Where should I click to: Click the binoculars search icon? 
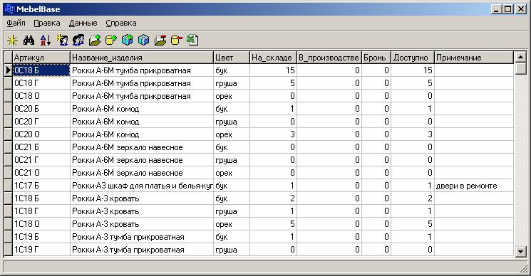[x=29, y=41]
